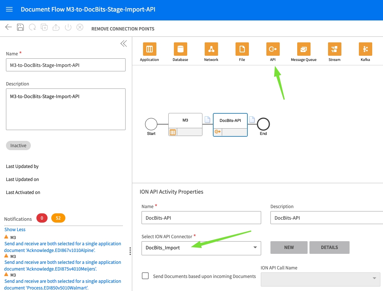This screenshot has width=383, height=291.
Task: Select the Database activity icon
Action: 180,49
